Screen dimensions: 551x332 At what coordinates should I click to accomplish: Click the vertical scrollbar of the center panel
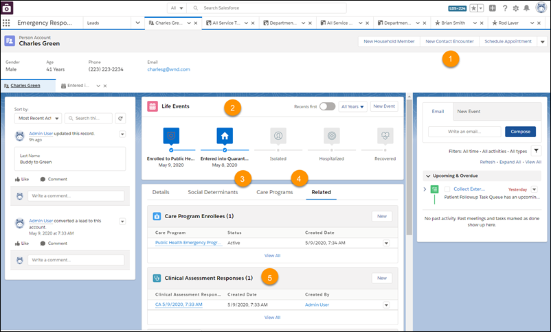pos(409,167)
